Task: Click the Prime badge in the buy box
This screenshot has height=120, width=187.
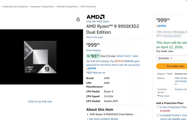Action: pyautogui.click(x=161, y=26)
